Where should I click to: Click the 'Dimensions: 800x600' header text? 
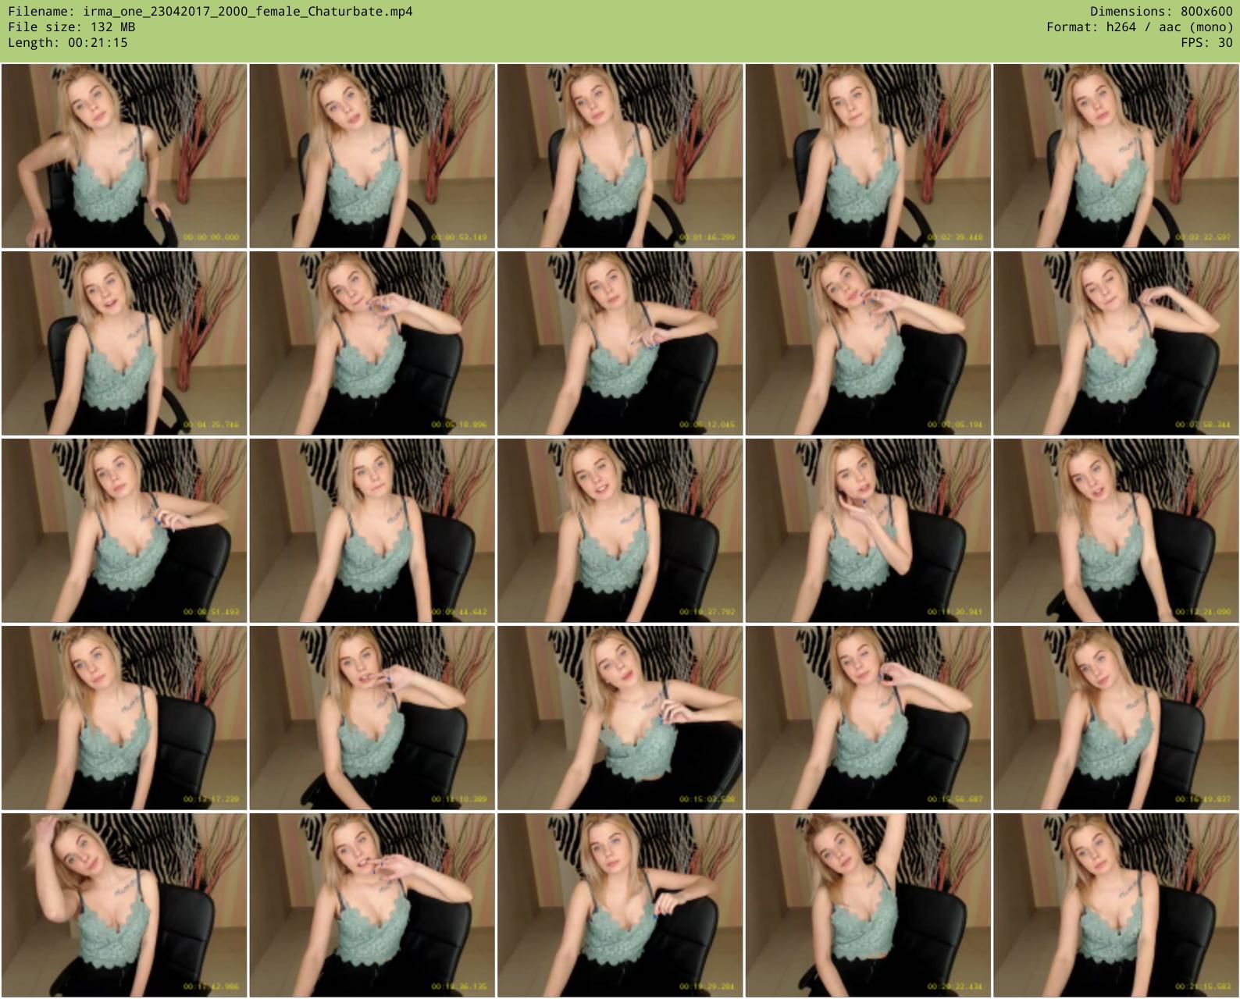pos(1161,12)
